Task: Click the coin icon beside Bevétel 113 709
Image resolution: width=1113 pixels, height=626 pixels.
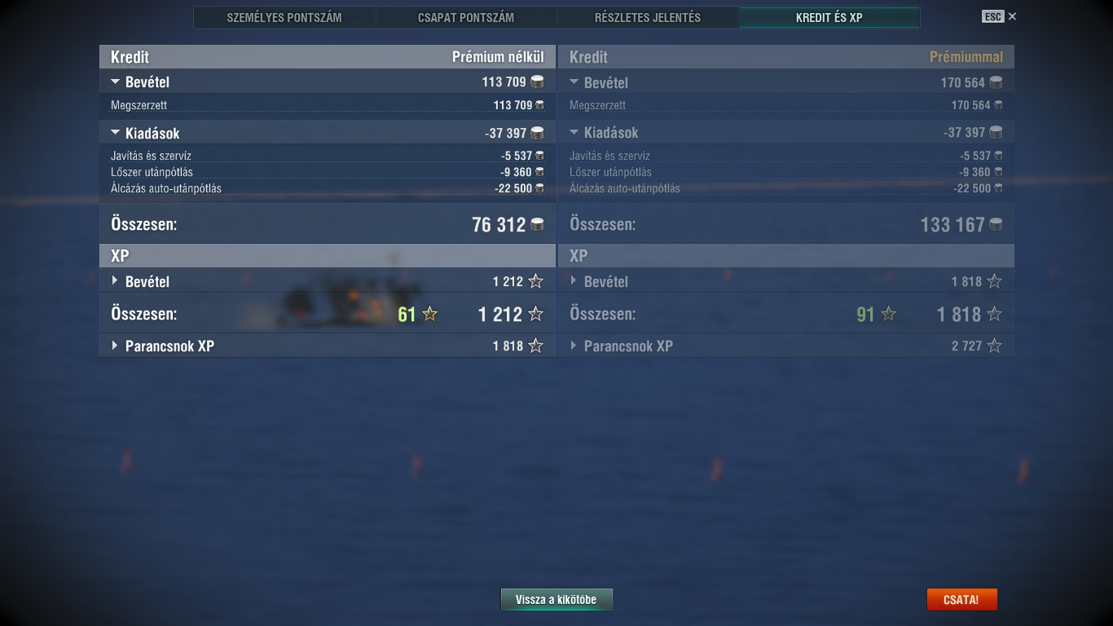Action: (x=537, y=82)
